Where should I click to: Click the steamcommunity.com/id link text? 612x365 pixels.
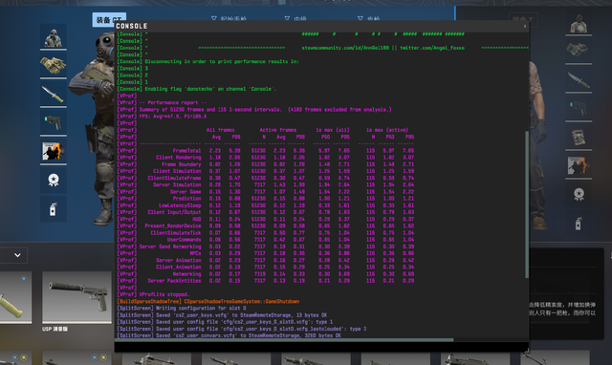coord(345,48)
